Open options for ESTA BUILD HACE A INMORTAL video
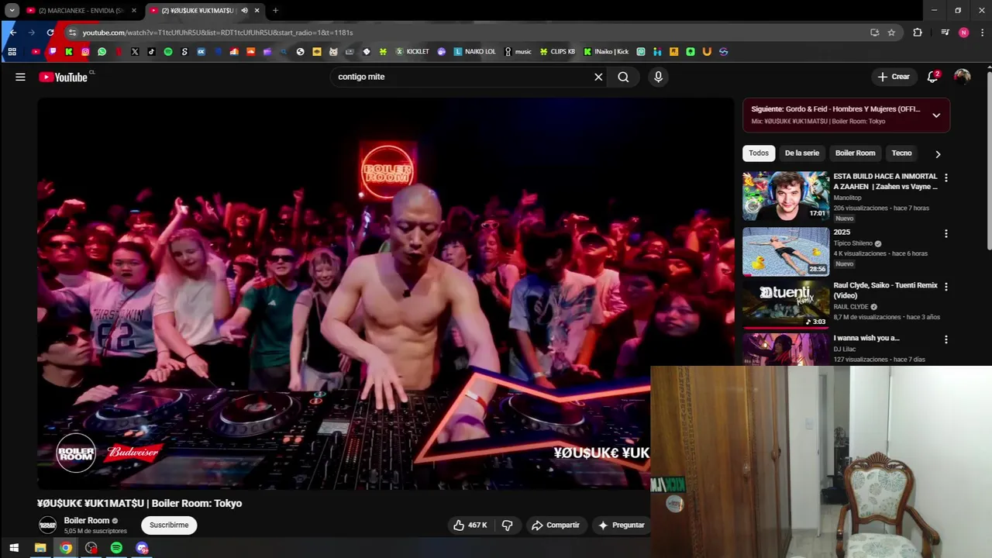992x558 pixels. (x=945, y=177)
